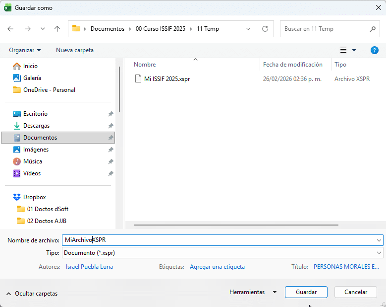Open the Organizar menu

(x=25, y=50)
